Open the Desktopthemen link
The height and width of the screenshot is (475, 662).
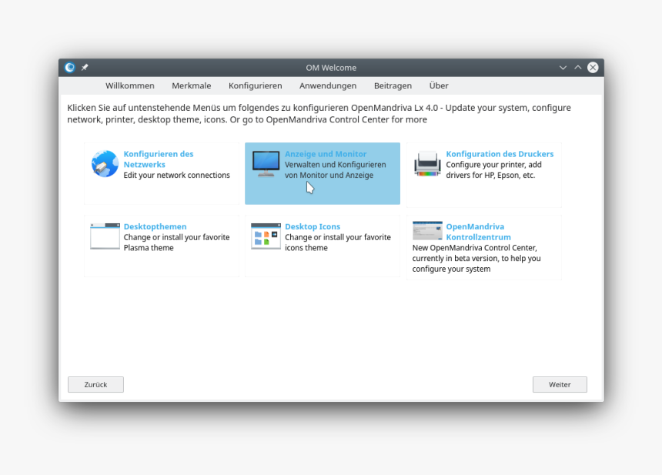(155, 227)
